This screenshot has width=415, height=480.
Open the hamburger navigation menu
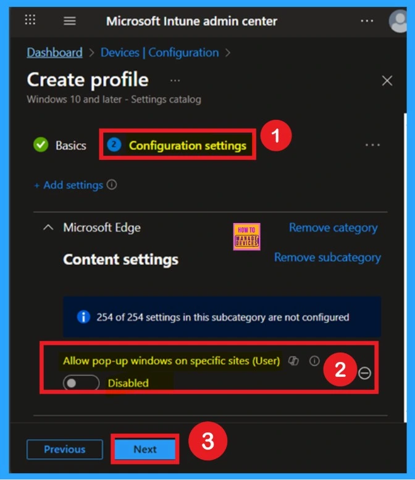coord(70,21)
